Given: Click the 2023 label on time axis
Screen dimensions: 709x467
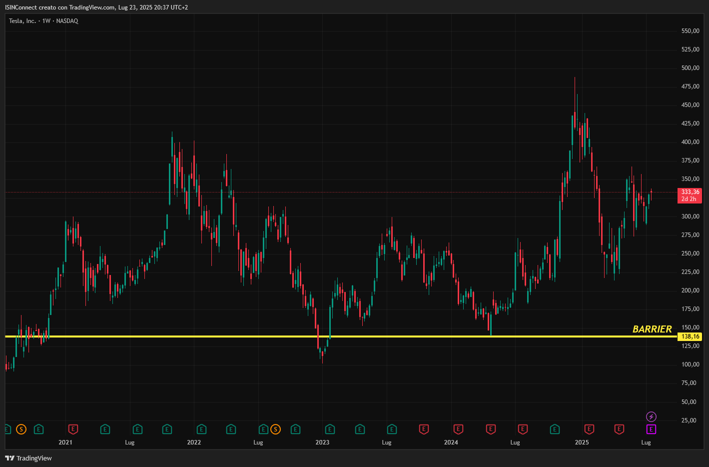Looking at the screenshot, I should coord(322,442).
